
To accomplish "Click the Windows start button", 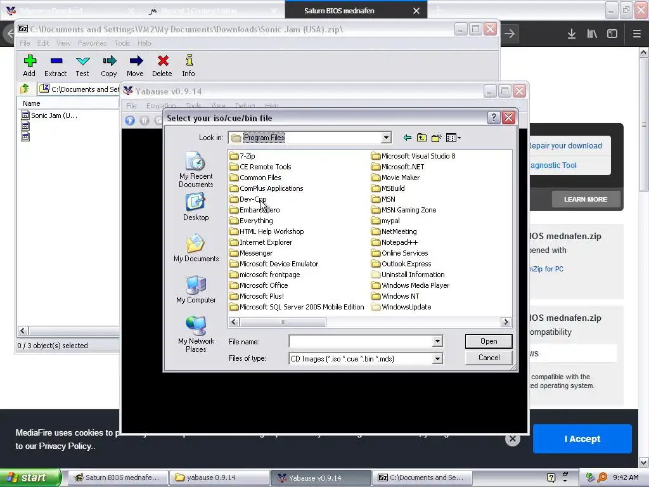I will 30,477.
